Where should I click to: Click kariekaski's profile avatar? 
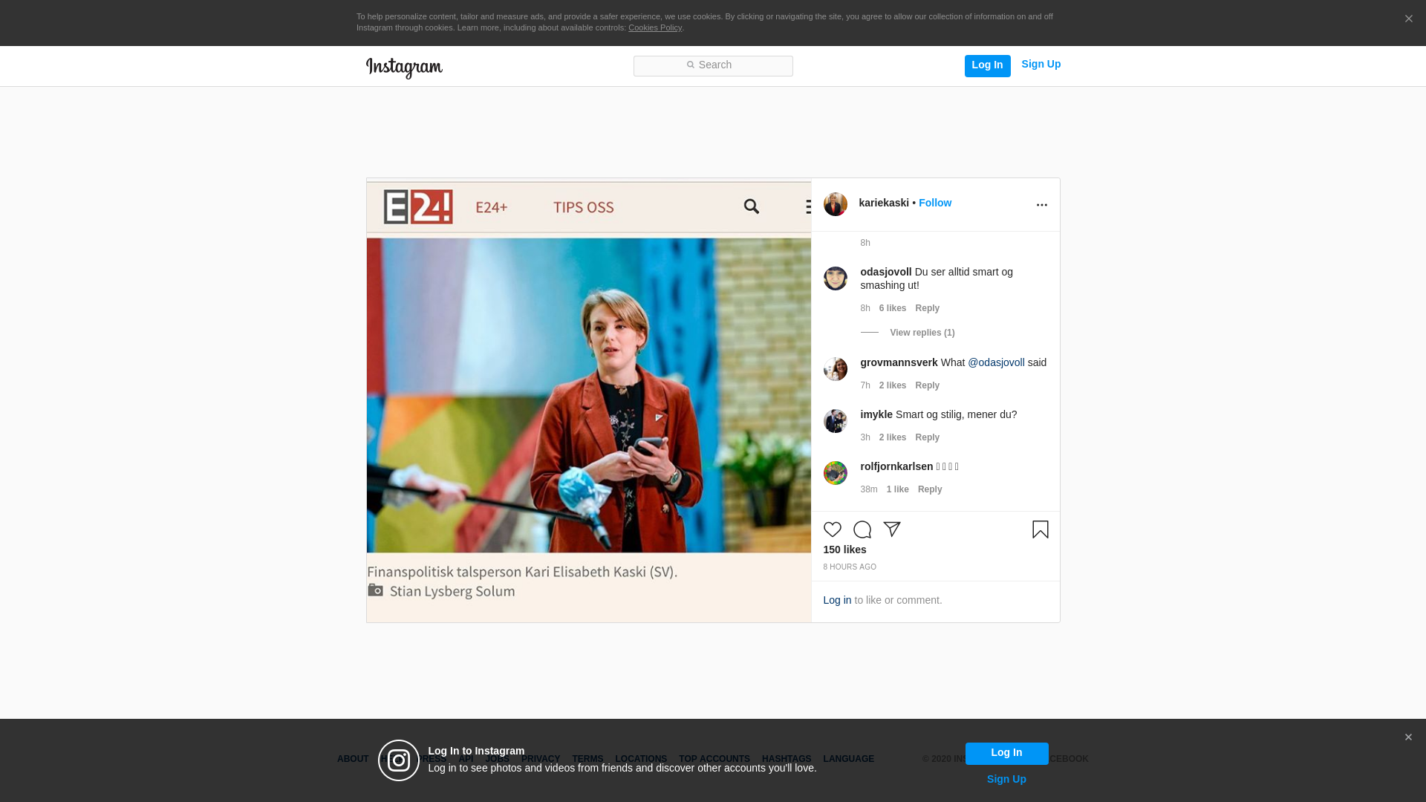click(x=835, y=204)
